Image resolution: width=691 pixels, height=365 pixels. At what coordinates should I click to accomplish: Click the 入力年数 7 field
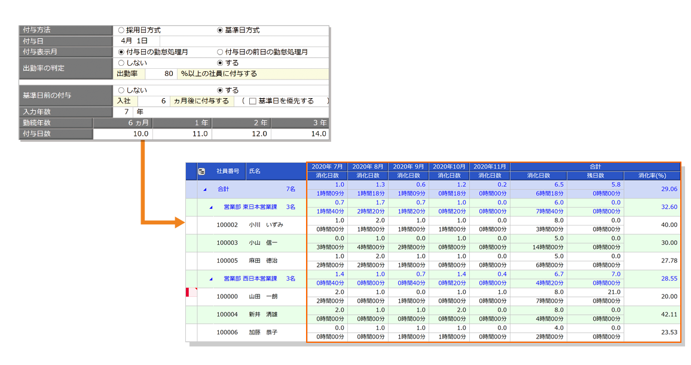123,112
